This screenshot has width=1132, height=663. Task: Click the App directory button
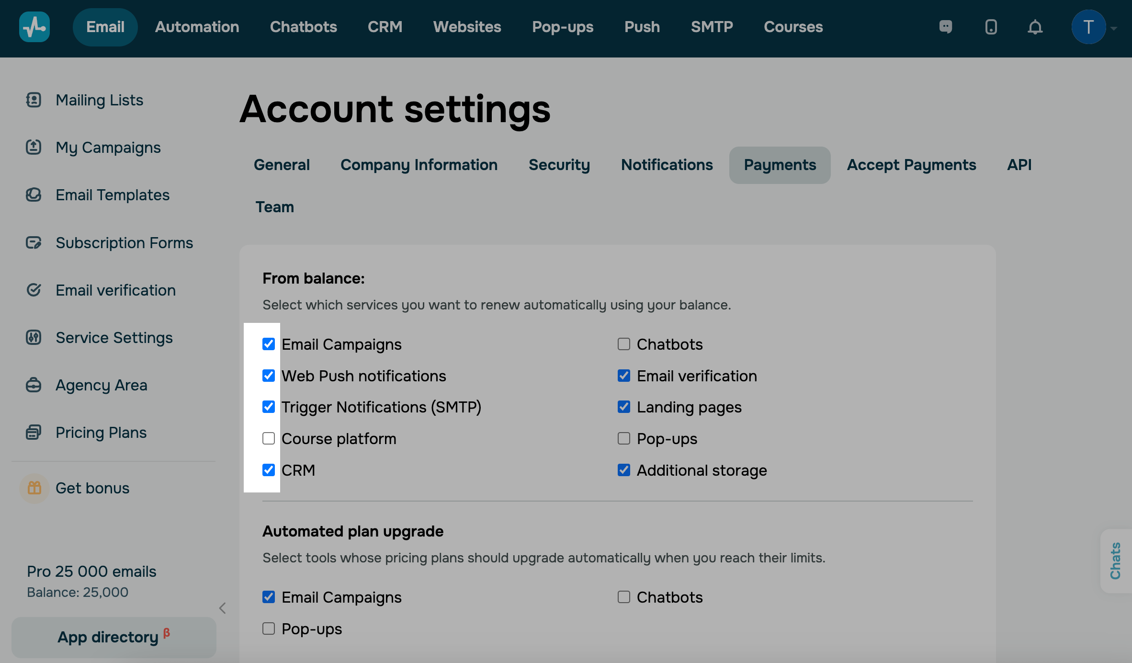coord(113,637)
